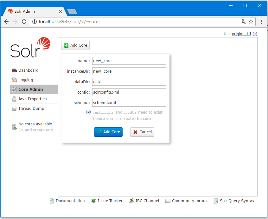This screenshot has width=268, height=219.
Task: Cancel the add core form
Action: [142, 132]
